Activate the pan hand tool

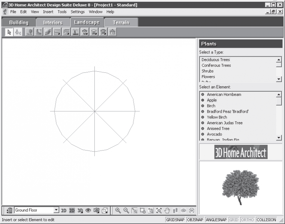point(167,210)
